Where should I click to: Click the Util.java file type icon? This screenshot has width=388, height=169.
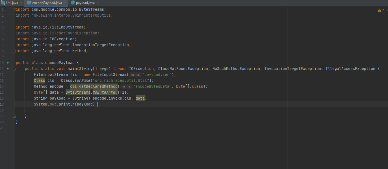(x=3, y=3)
